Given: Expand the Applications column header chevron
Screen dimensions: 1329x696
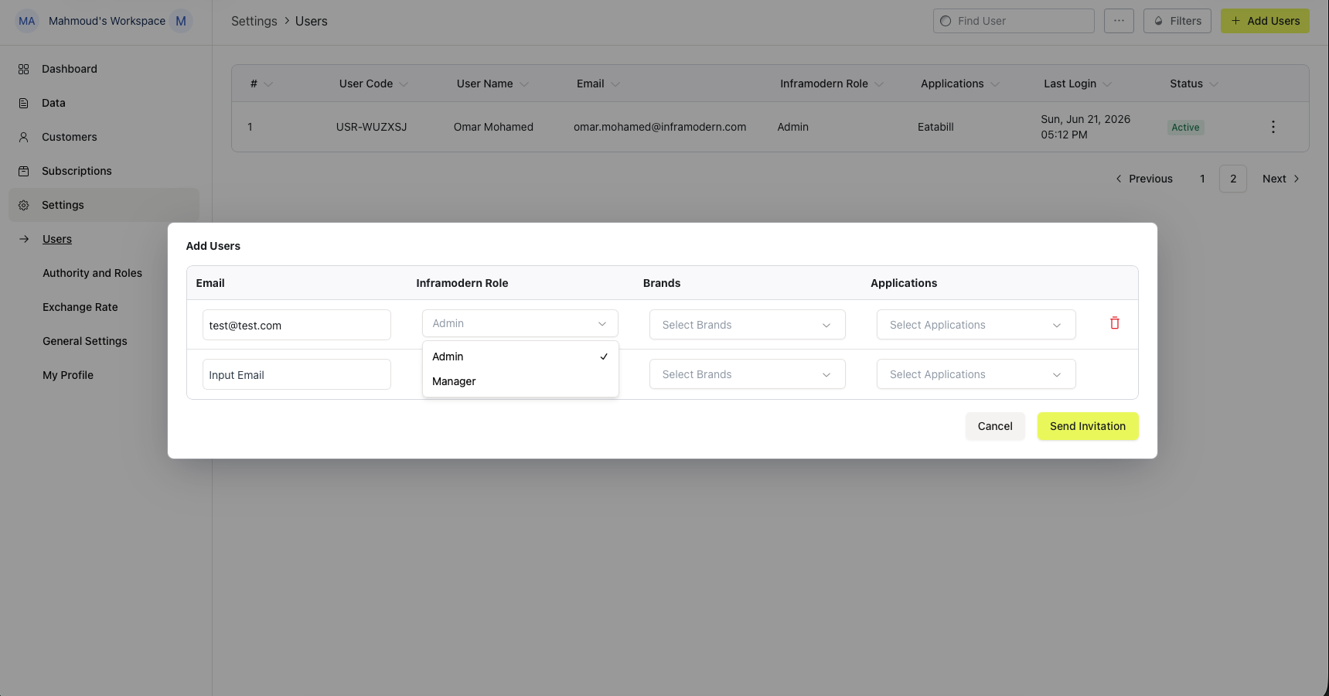Looking at the screenshot, I should coord(995,84).
